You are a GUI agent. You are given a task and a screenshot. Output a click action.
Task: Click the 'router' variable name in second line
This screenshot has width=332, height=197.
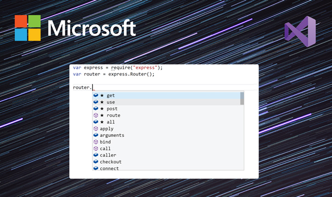pos(92,74)
